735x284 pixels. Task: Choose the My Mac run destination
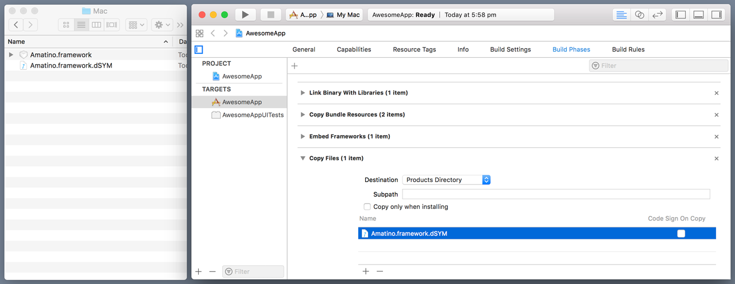click(343, 15)
